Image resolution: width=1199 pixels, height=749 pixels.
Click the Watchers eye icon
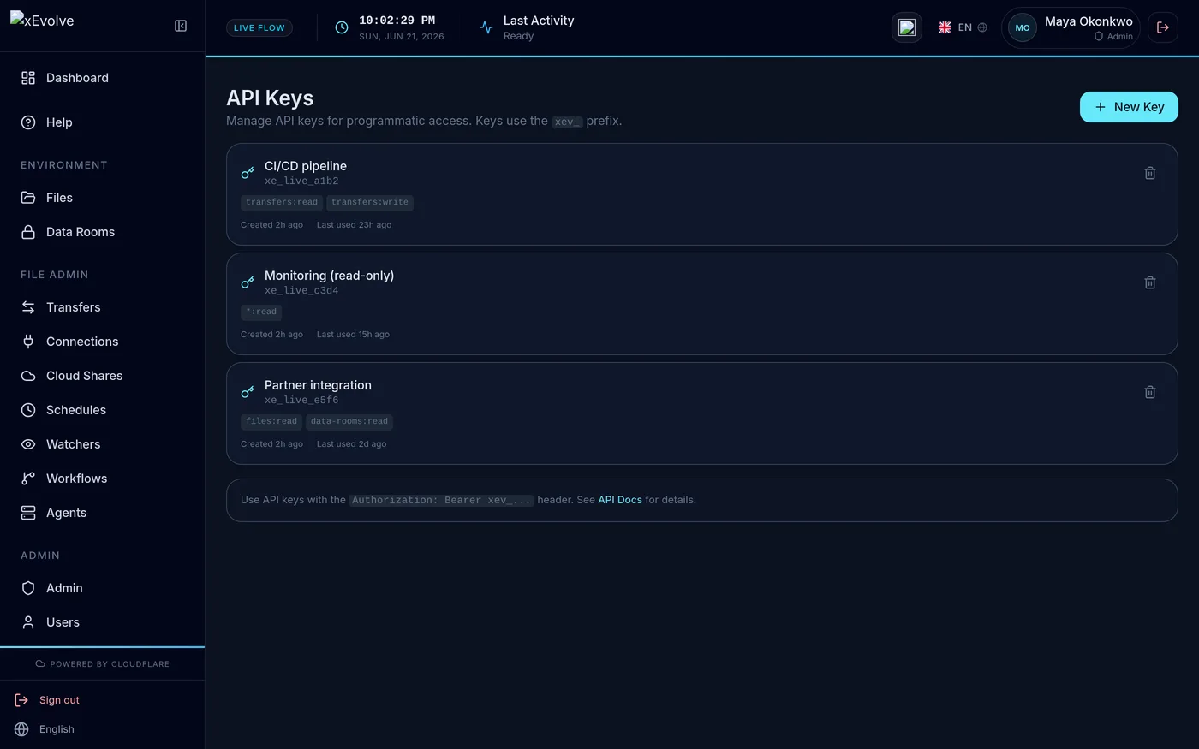[x=28, y=444]
